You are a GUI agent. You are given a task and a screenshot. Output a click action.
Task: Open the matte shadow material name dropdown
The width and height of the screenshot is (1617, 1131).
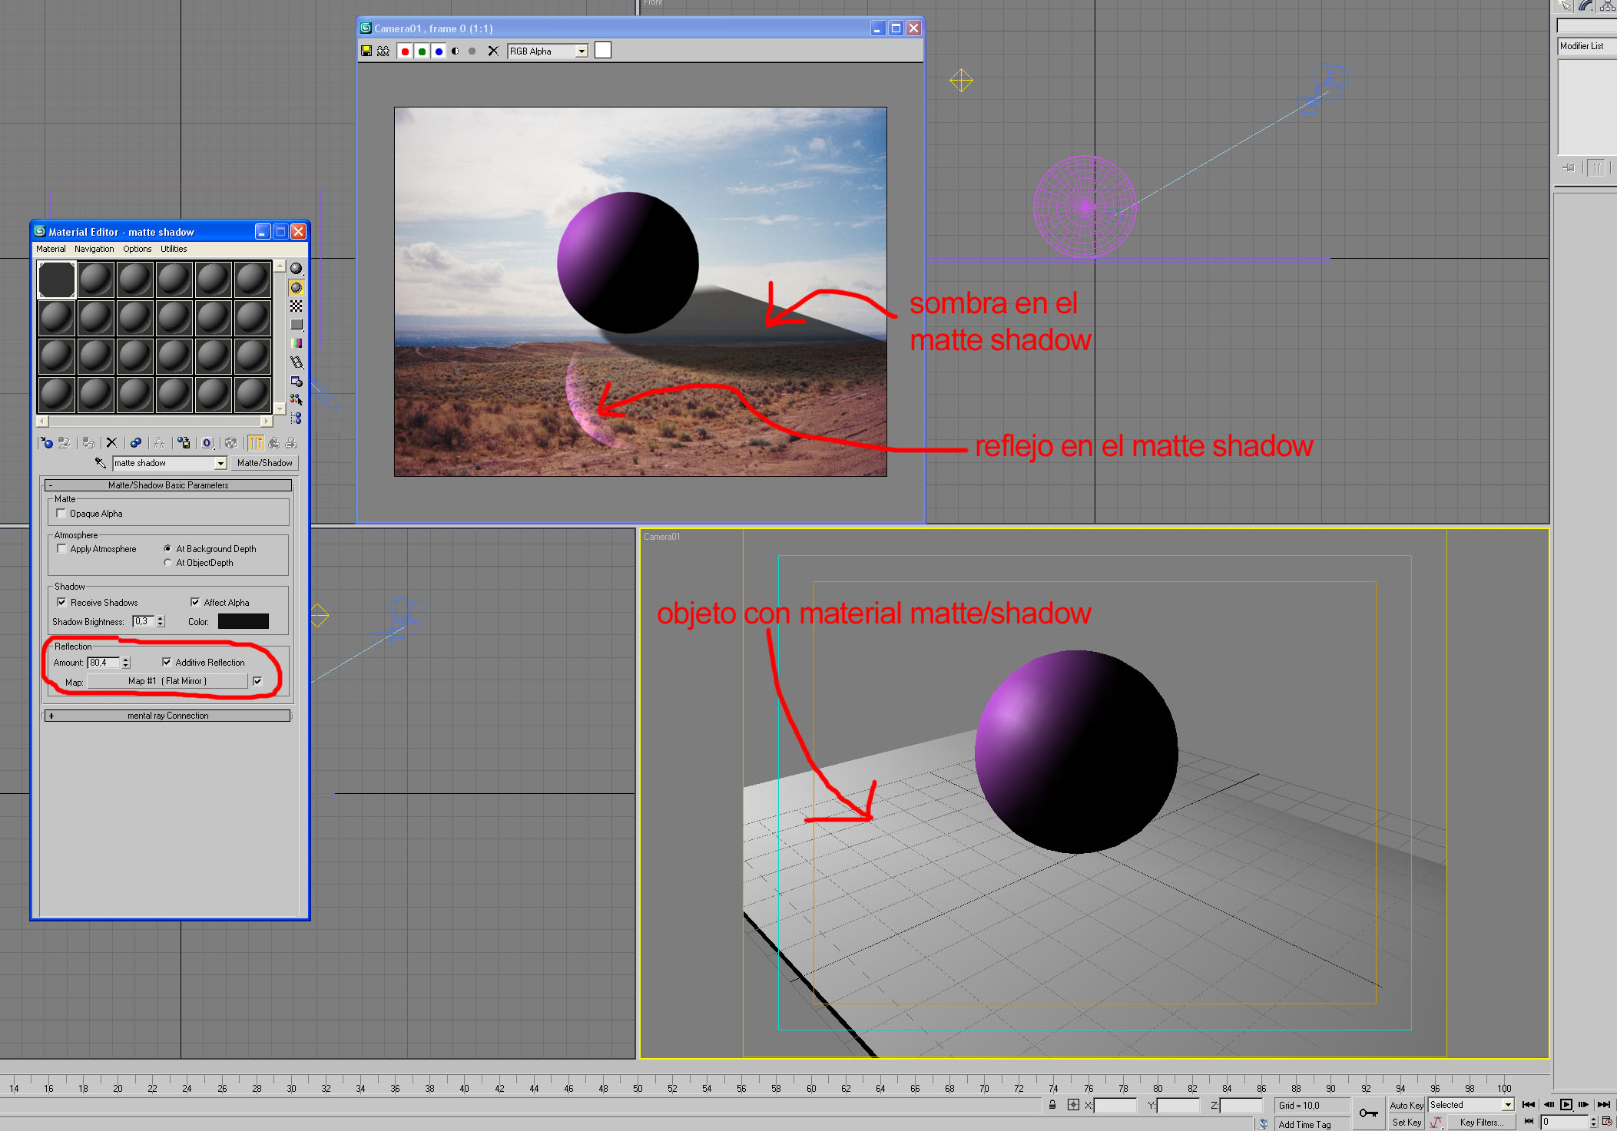220,463
